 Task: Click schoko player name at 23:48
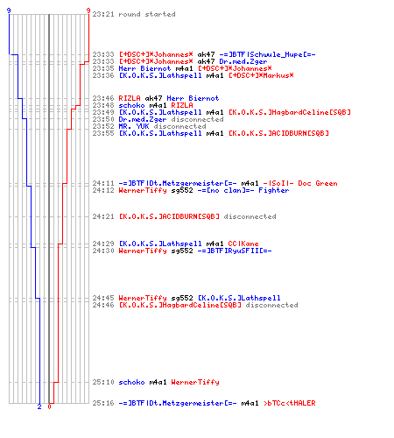[131, 105]
